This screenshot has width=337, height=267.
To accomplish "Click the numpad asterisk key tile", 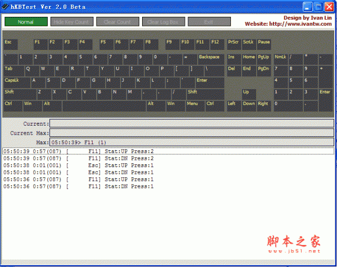I will click(x=311, y=59).
